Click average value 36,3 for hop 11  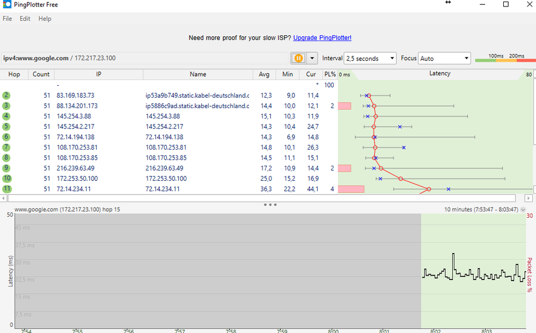[x=266, y=189]
